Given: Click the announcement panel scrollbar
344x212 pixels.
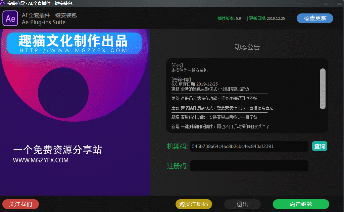Looking at the screenshot, I should click(x=323, y=89).
